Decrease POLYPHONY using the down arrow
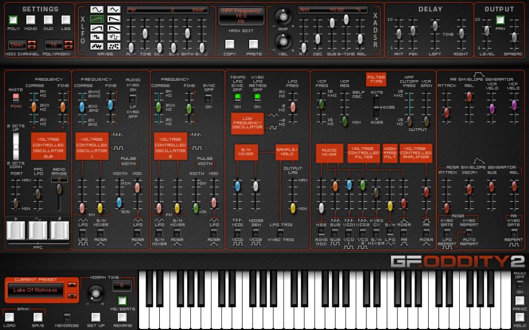This screenshot has height=330, width=529. (x=68, y=48)
